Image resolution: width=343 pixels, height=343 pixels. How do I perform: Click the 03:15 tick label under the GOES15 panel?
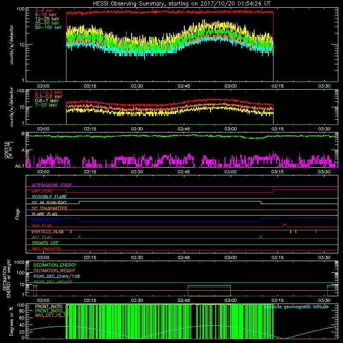tap(277, 172)
